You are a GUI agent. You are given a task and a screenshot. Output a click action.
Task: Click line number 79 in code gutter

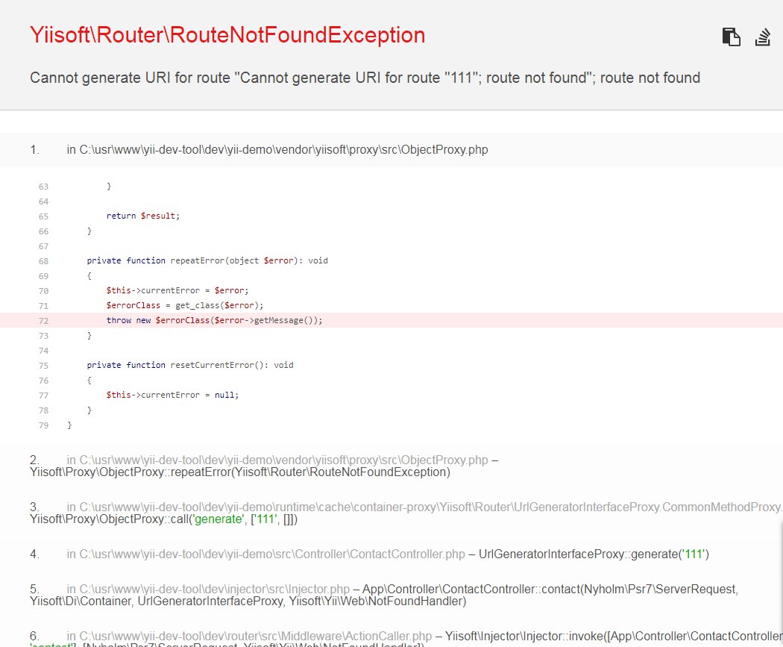(43, 425)
